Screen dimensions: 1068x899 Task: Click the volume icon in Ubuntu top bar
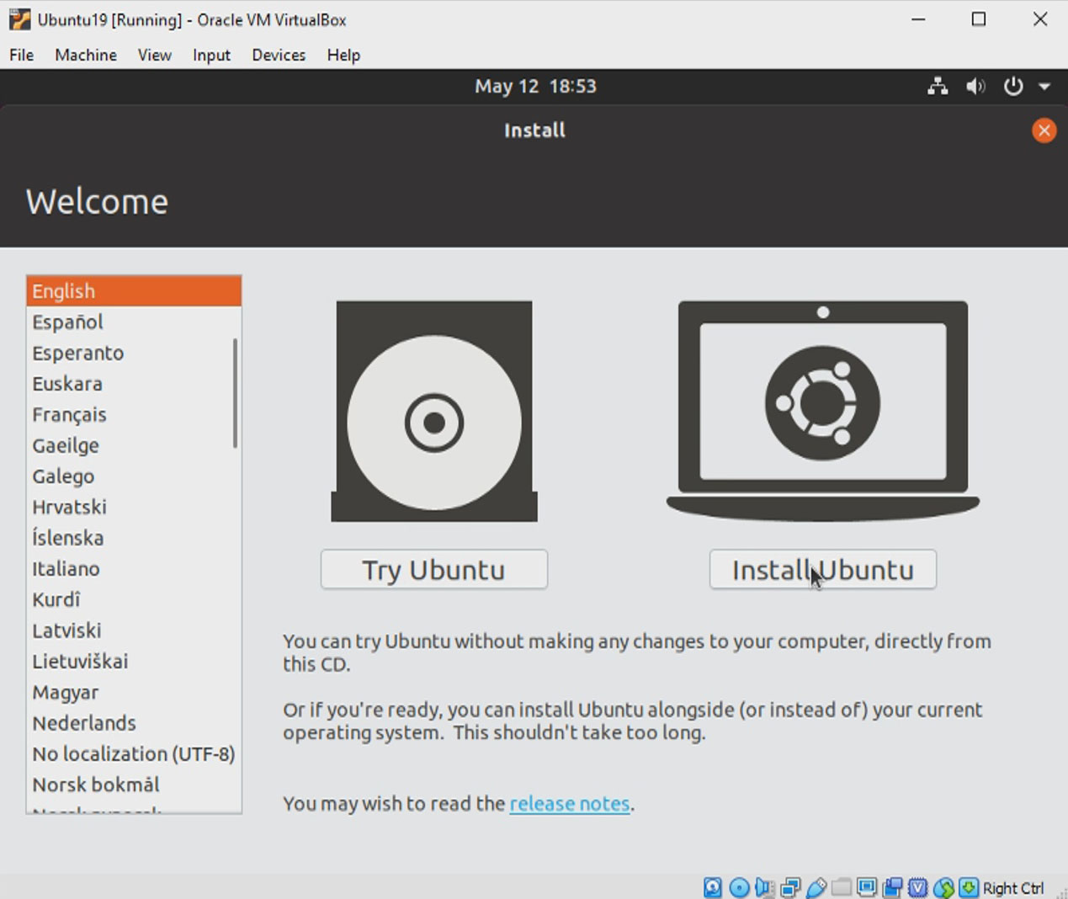point(975,86)
